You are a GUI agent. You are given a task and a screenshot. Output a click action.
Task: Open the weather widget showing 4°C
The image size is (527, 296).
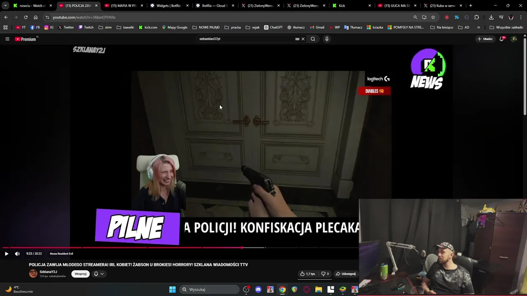pos(19,289)
